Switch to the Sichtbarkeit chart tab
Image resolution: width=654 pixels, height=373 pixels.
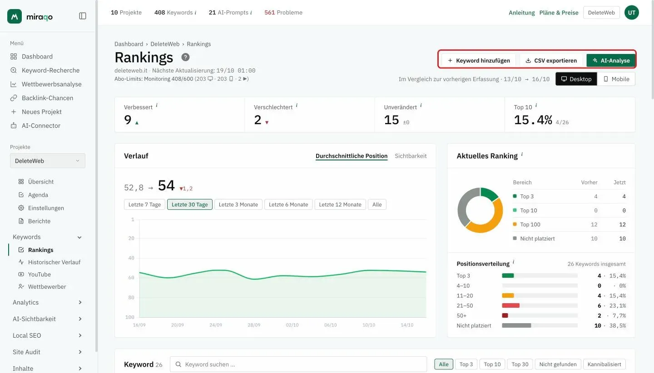411,156
